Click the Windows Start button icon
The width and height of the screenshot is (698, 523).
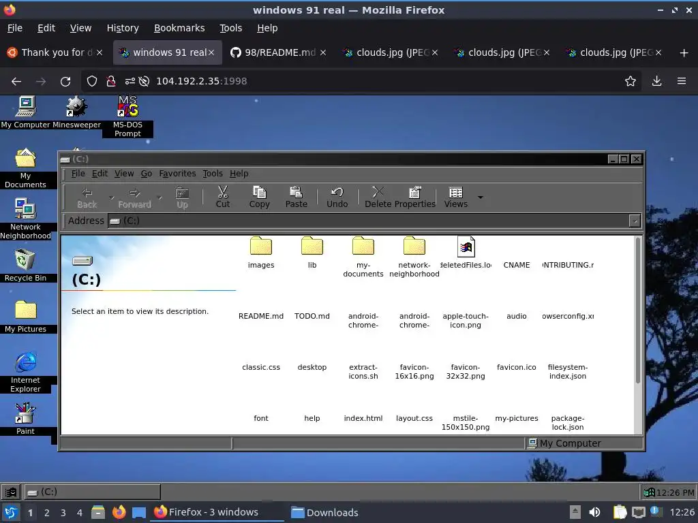11,492
